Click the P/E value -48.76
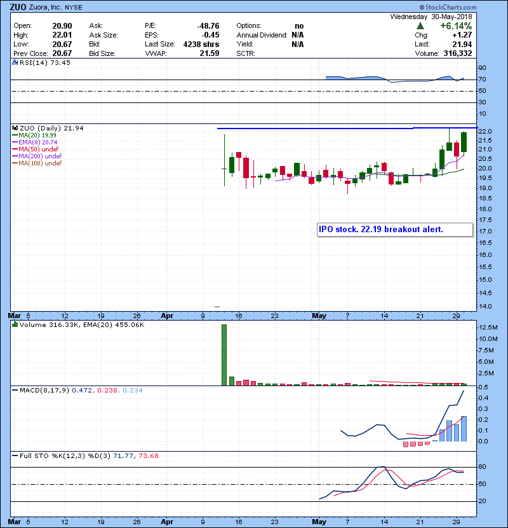The height and width of the screenshot is (528, 508). (x=208, y=26)
